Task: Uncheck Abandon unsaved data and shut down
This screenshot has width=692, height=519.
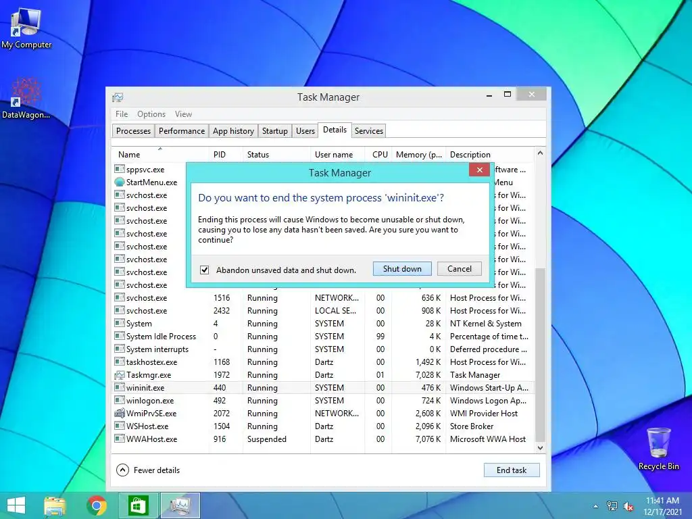Action: 204,270
